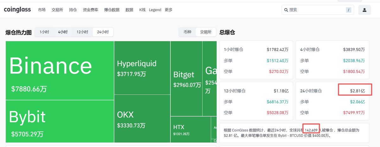The image size is (380, 147).
Task: Click the search magnifier icon
Action: tap(286, 10)
